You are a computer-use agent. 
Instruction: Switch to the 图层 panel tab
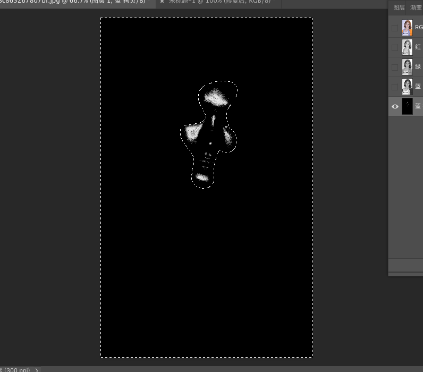pos(399,7)
